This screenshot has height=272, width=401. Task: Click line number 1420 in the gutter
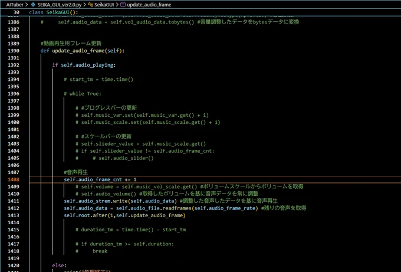pos(14,266)
